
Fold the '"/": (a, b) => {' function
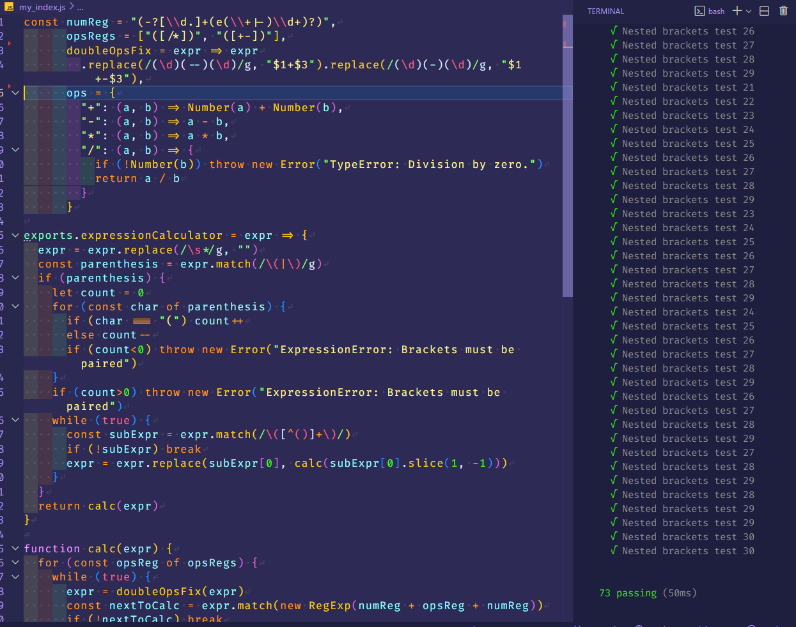coord(15,150)
